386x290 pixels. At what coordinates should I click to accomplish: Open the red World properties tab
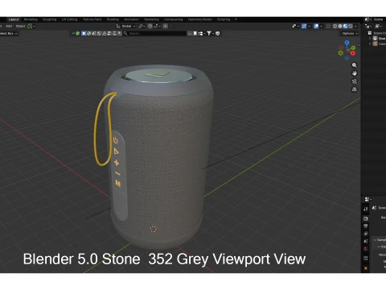pos(366,249)
